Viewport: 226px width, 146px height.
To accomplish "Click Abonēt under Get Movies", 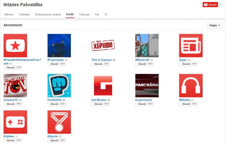I will point(98,104).
